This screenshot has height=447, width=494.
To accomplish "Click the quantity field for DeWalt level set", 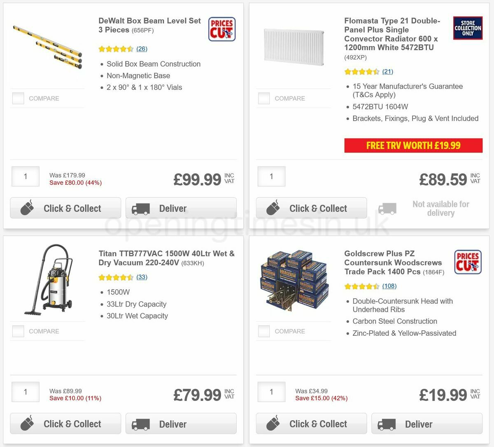I will (25, 176).
